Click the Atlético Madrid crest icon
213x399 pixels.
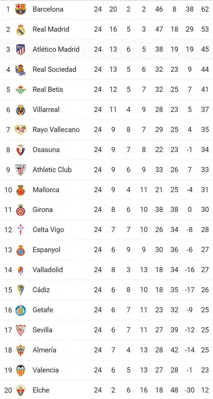21,49
